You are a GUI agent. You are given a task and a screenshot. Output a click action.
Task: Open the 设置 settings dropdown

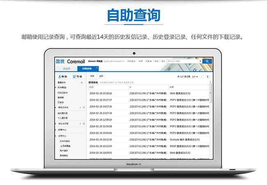pyautogui.click(x=148, y=61)
